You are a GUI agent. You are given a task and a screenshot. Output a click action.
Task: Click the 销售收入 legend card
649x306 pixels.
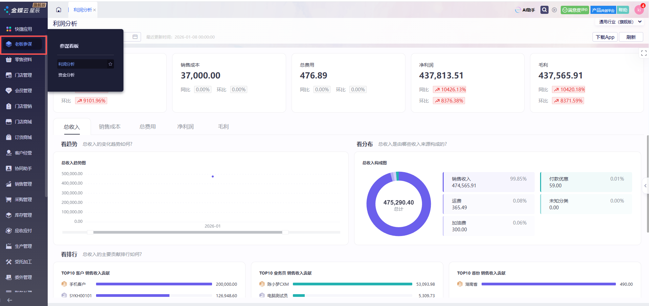tap(489, 182)
